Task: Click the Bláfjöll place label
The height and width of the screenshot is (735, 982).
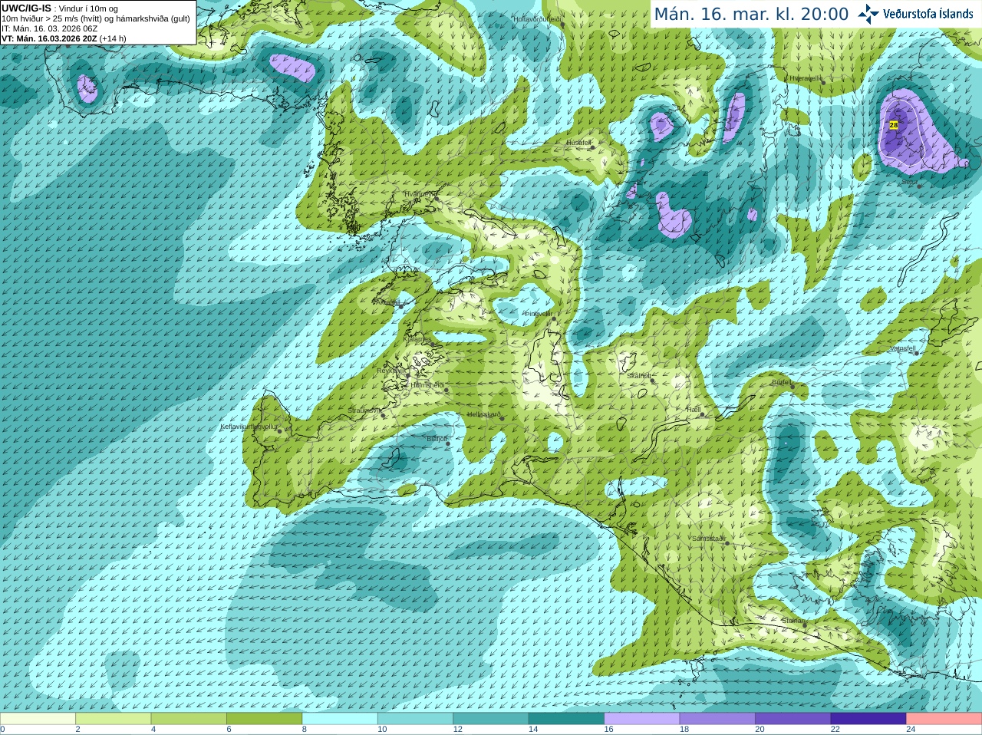Action: coord(437,439)
